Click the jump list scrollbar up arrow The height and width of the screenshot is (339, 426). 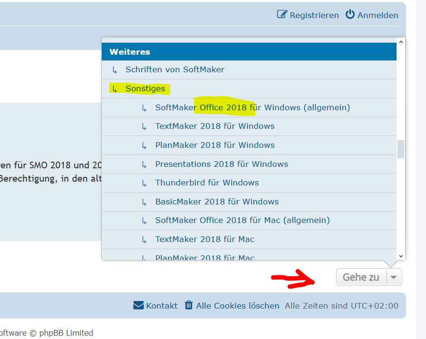point(401,42)
